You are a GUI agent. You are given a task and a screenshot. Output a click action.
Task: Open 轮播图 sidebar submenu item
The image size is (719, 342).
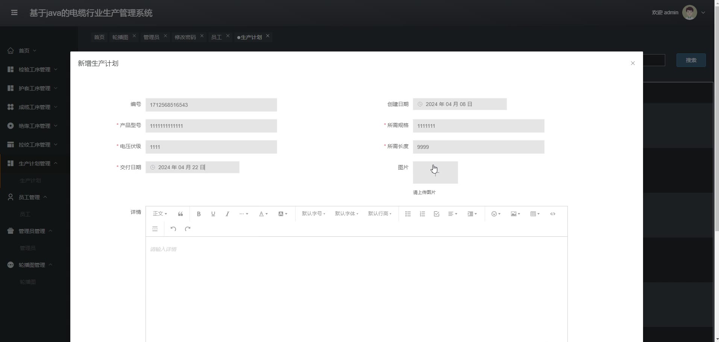(27, 282)
